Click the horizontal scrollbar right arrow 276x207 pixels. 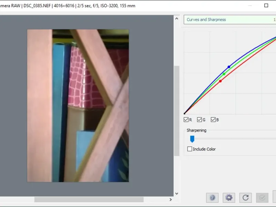coord(170,199)
